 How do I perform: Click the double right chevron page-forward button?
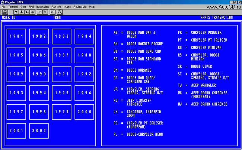click(x=45, y=12)
